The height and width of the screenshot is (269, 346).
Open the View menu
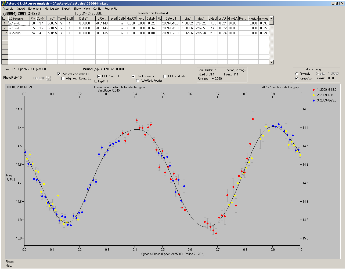[87, 9]
